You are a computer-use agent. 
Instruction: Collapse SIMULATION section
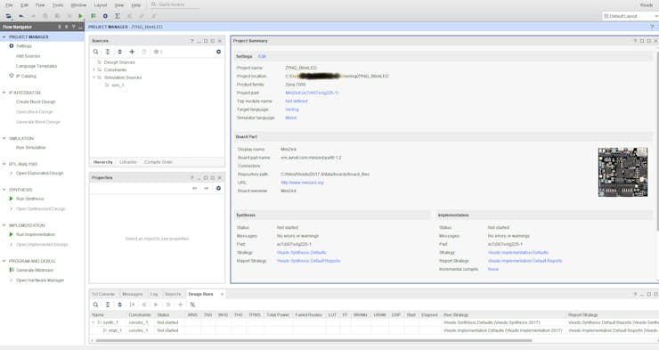pos(4,138)
